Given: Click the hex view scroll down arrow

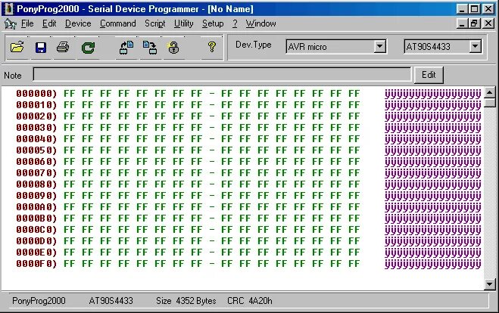Looking at the screenshot, I should coord(489,284).
